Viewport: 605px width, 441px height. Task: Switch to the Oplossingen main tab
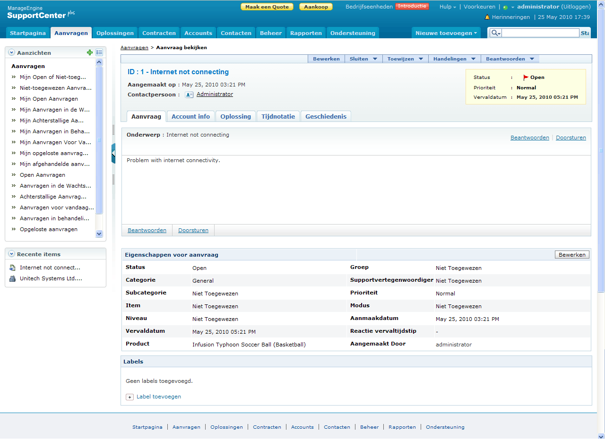click(x=115, y=33)
